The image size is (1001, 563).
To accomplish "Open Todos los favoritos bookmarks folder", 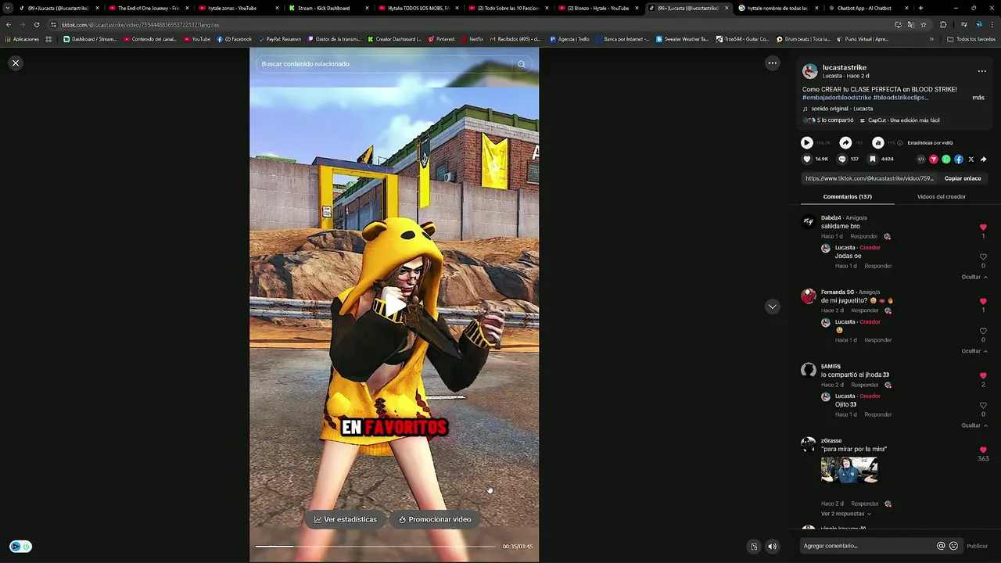I will tap(971, 39).
